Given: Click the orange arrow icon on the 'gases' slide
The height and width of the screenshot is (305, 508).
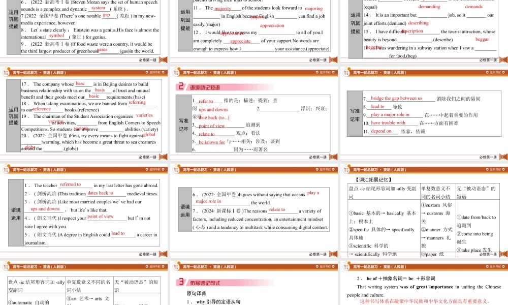Looking at the screenshot, I should point(164,59).
